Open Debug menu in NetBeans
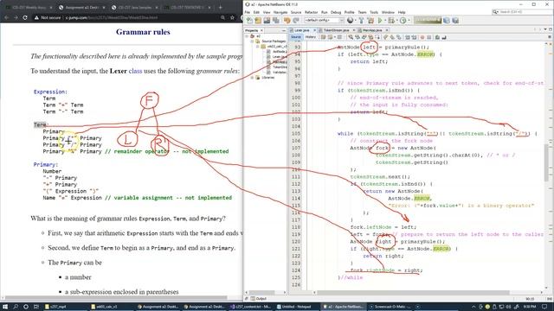Screen dimensions: 554x311 [336, 12]
